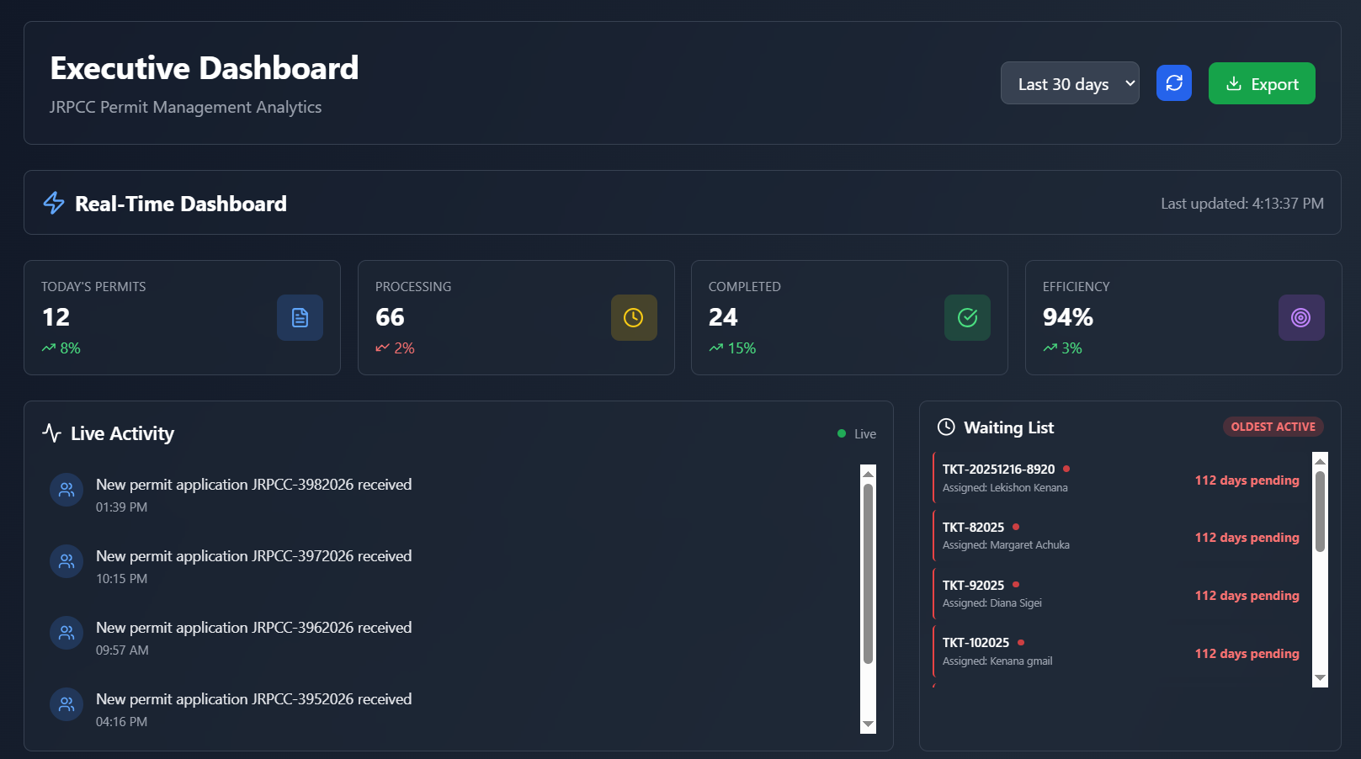Click the waveform icon next to Live Activity

(x=52, y=433)
